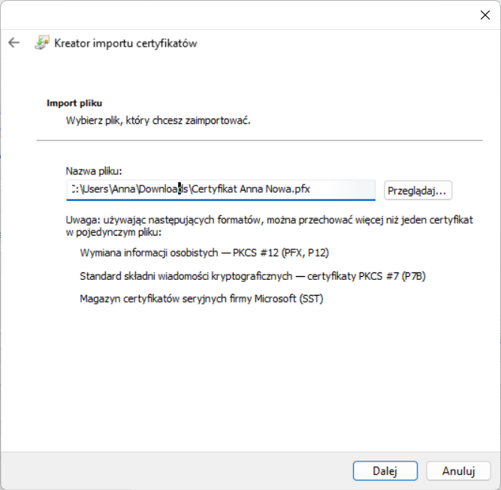Click the 'Import pliku' heading
Viewport: 501px width, 490px height.
click(74, 103)
